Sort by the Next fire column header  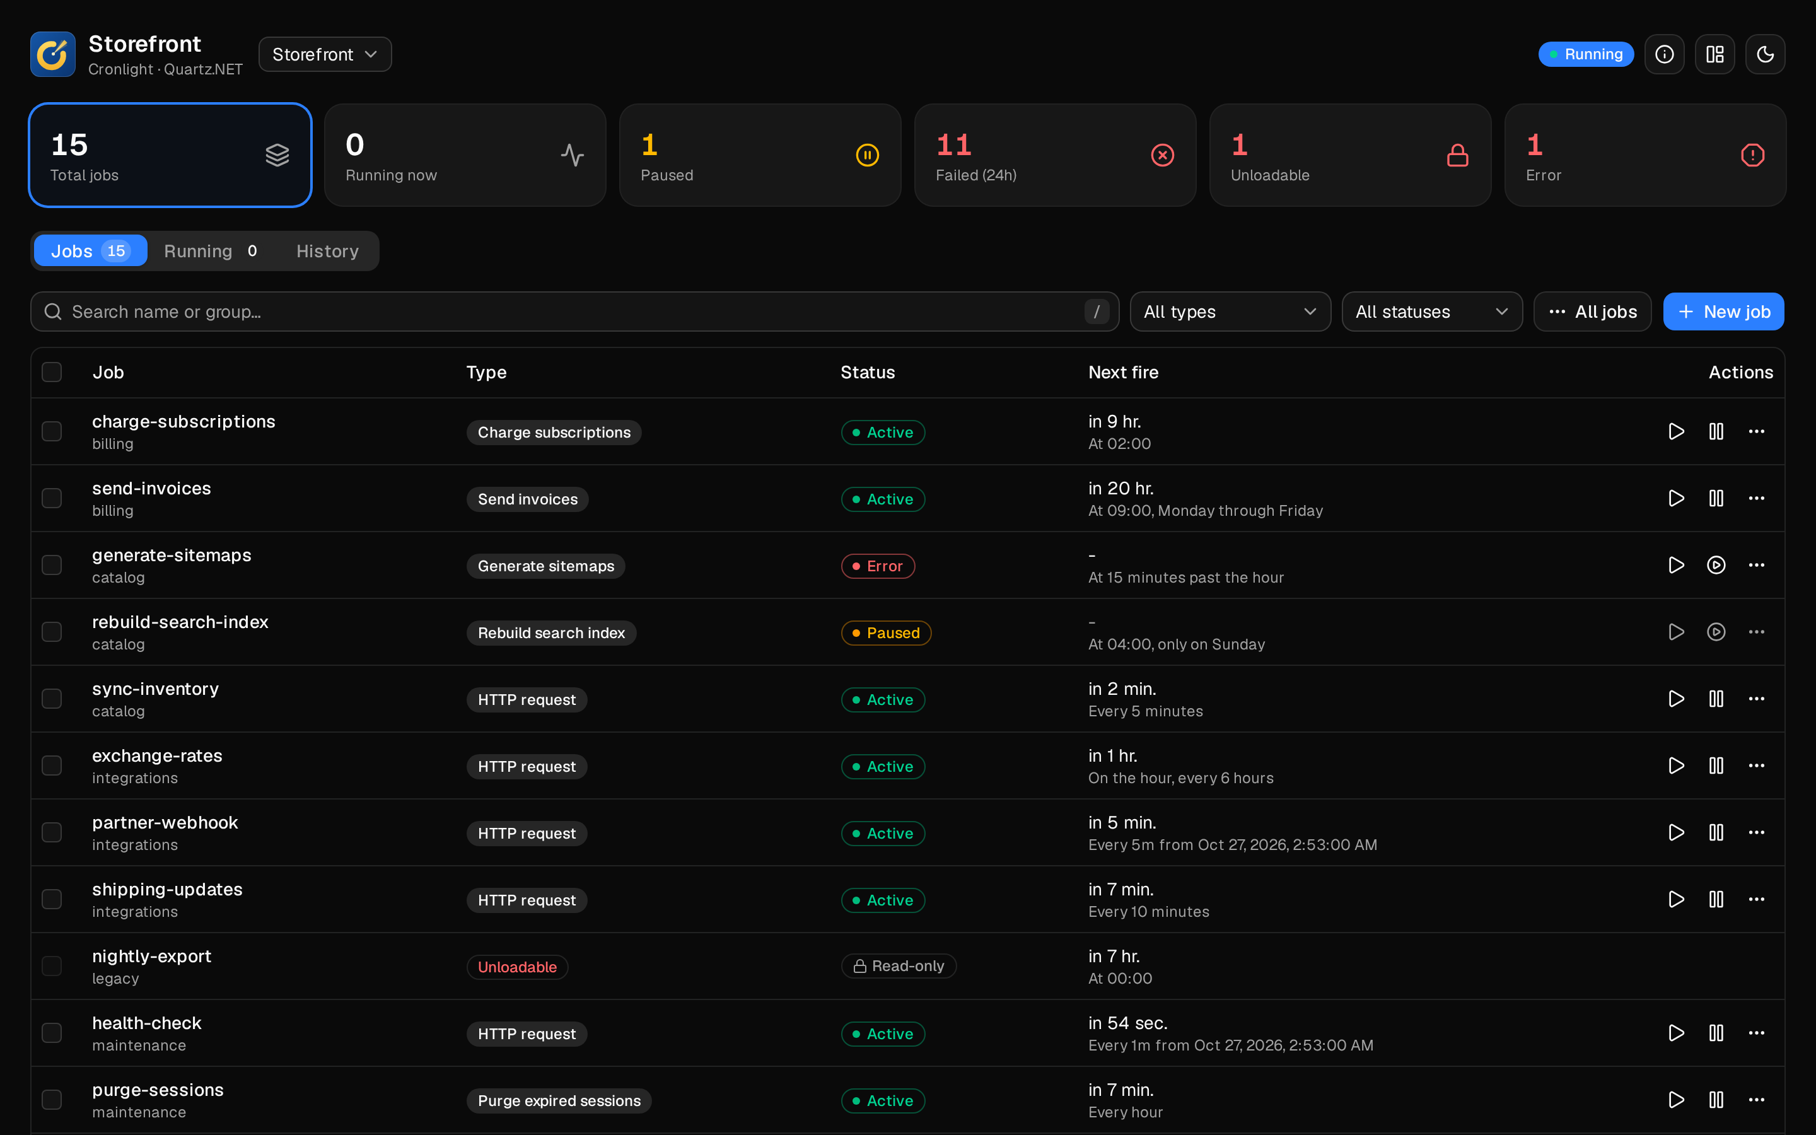pyautogui.click(x=1122, y=372)
